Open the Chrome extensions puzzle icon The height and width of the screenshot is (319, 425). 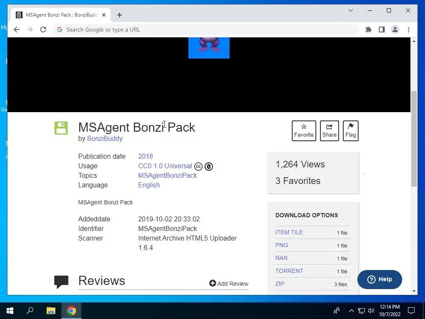[x=369, y=29]
